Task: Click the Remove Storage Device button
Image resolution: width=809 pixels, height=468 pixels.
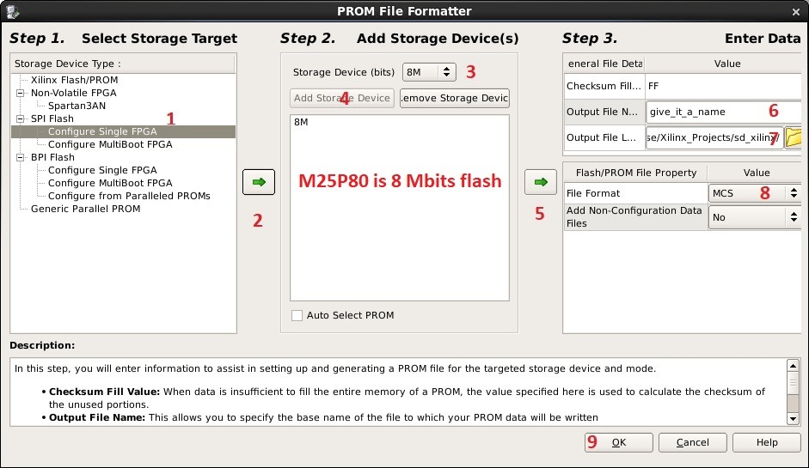Action: tap(455, 98)
